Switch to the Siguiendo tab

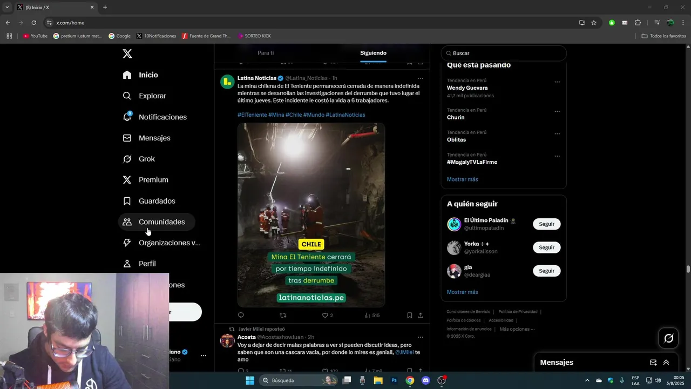pyautogui.click(x=373, y=53)
